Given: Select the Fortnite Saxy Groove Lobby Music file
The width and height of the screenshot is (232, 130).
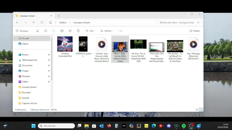Looking at the screenshot, I should 102,49.
